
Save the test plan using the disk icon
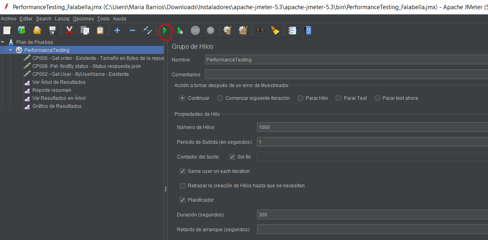coord(52,30)
